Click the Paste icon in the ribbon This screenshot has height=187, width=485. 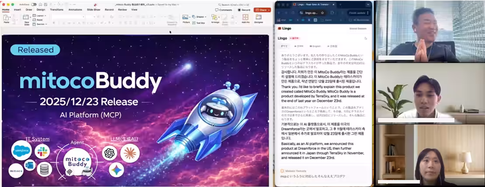point(6,17)
